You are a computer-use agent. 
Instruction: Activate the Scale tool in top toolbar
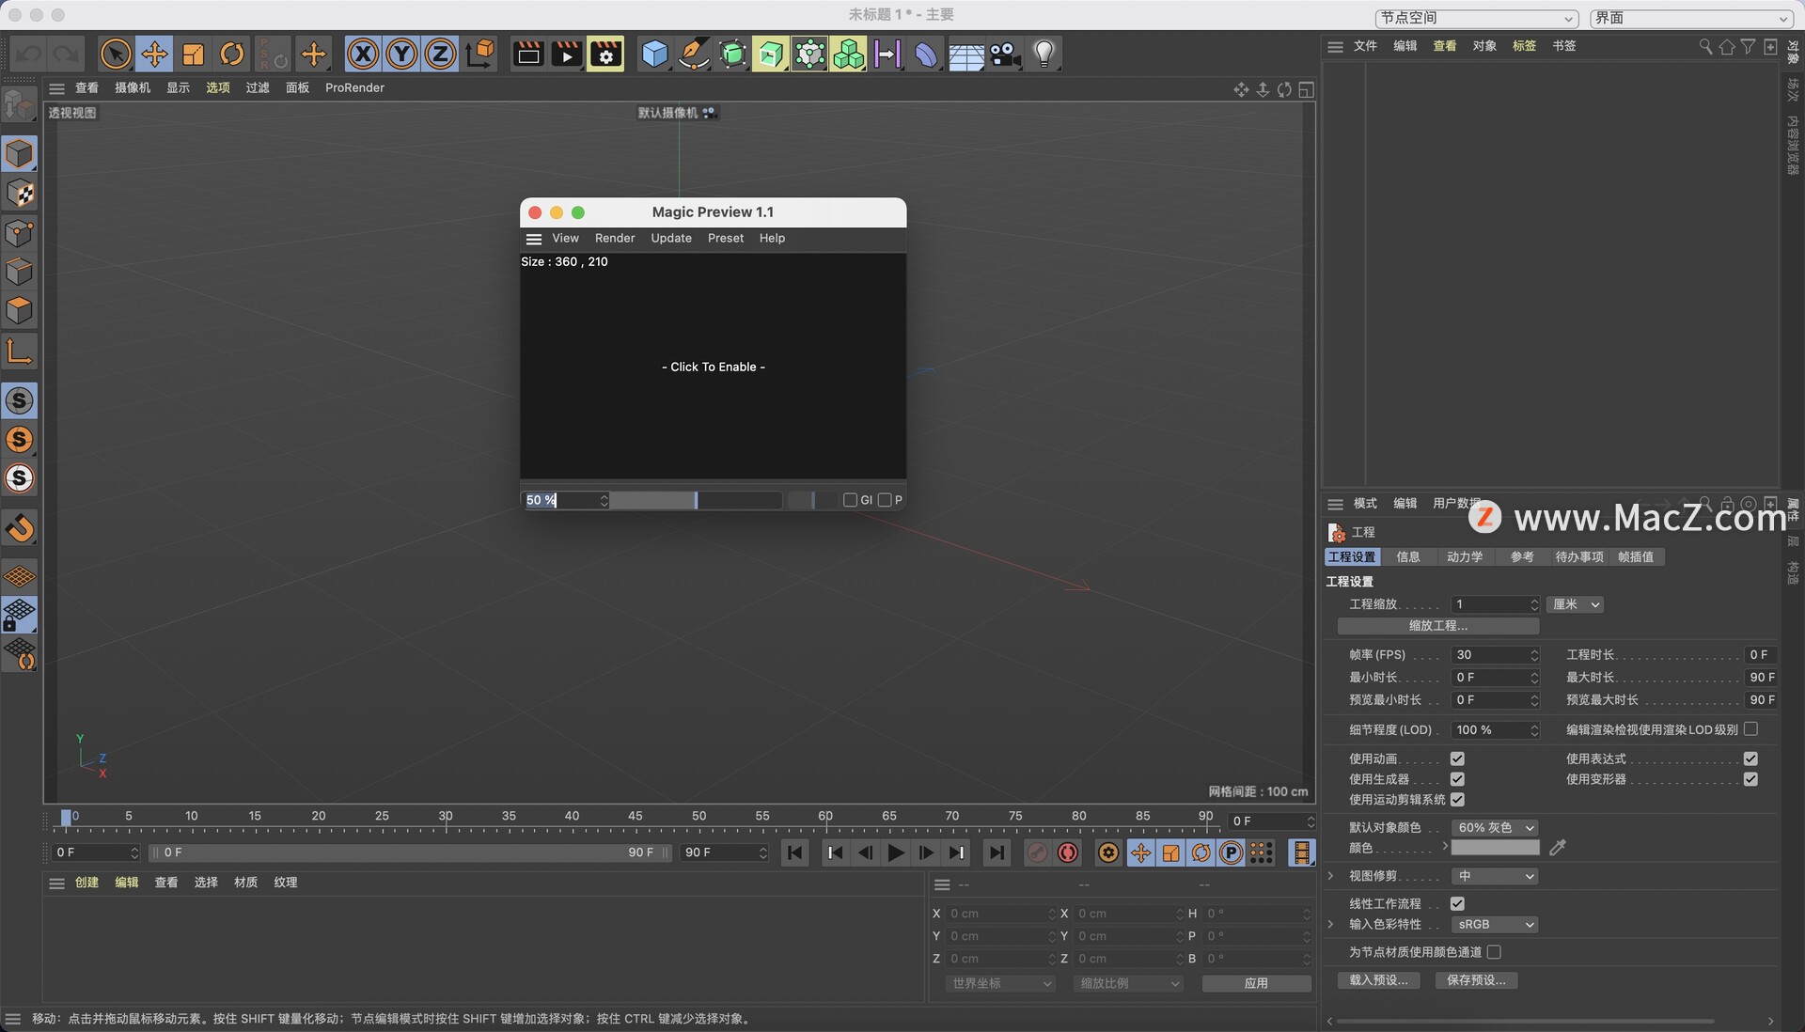pyautogui.click(x=193, y=54)
